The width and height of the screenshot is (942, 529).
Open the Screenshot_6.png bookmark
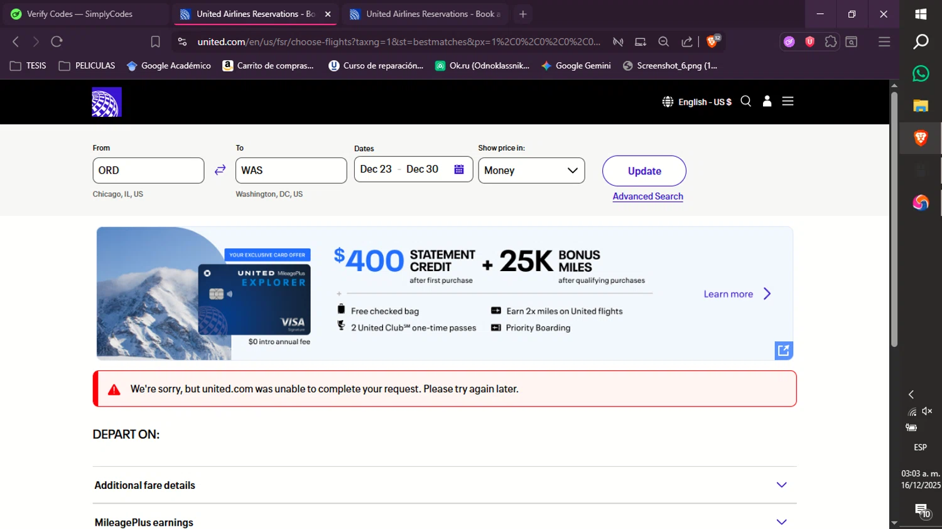click(x=669, y=65)
